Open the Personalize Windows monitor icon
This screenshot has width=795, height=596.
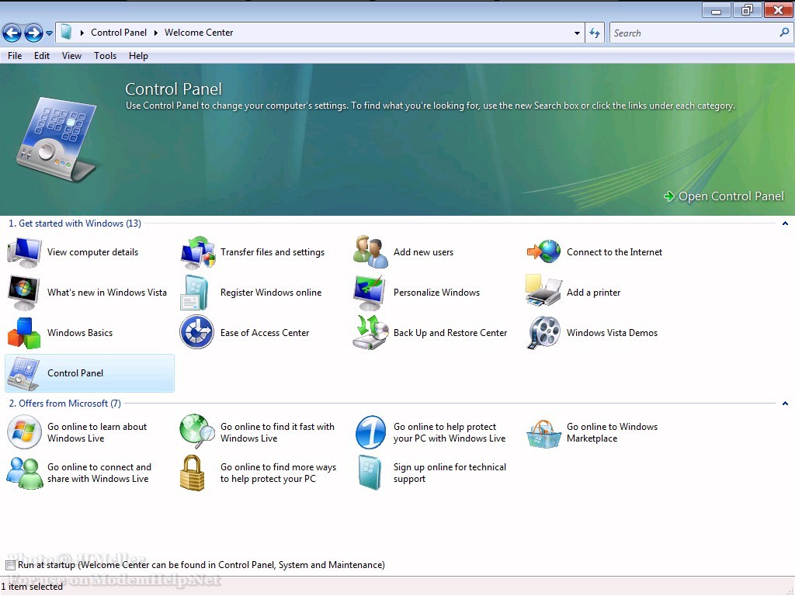[x=369, y=293]
